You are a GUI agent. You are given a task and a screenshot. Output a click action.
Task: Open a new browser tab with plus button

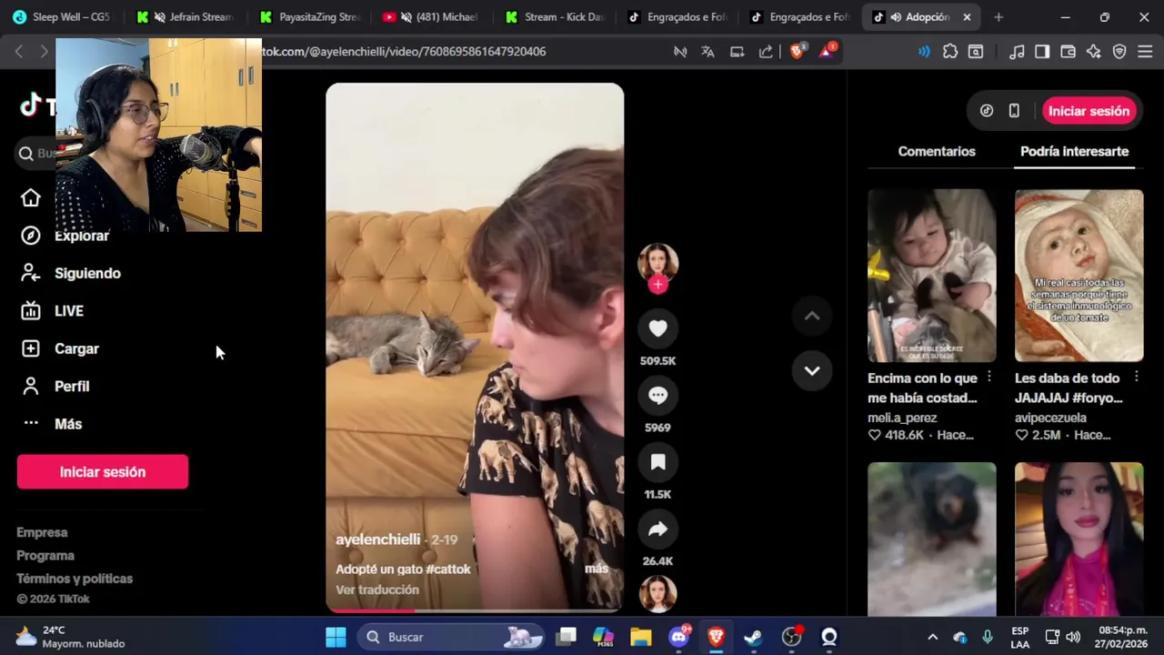(998, 17)
